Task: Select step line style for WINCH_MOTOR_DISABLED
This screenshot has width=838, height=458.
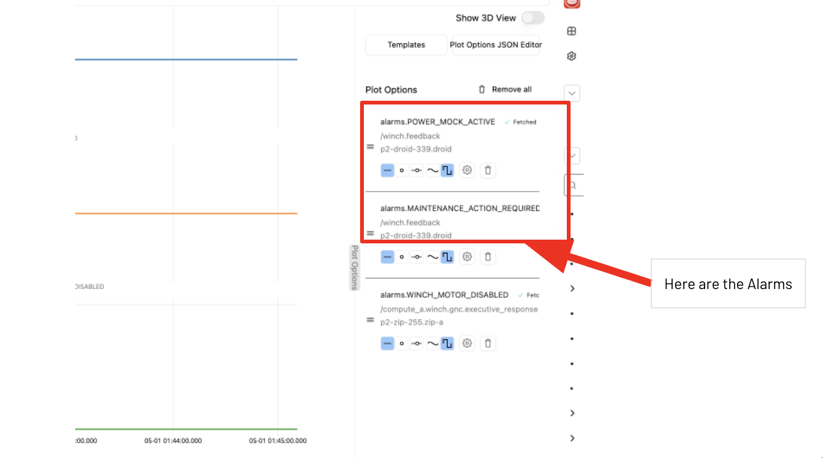Action: coord(447,343)
